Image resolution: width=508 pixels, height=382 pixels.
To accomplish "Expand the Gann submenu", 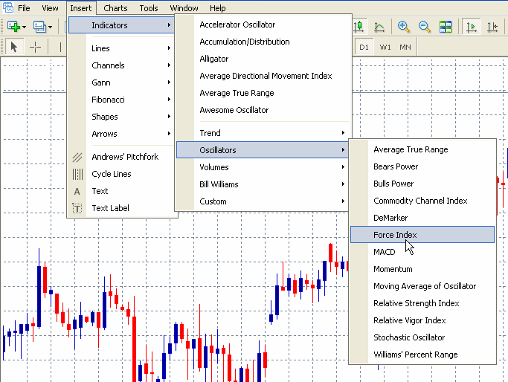I will point(122,82).
